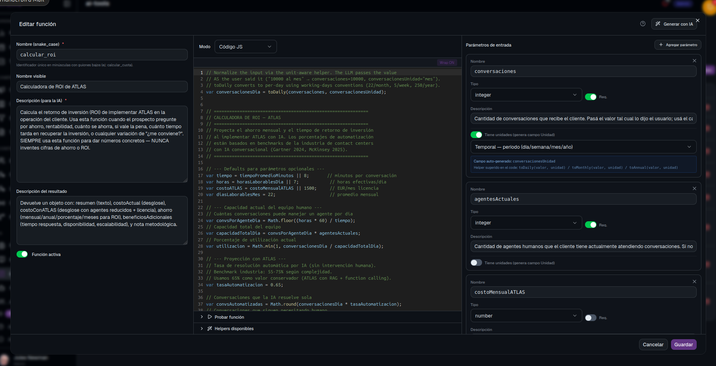The image size is (716, 366).
Task: Edit the conversaciones name input
Action: tap(583, 71)
